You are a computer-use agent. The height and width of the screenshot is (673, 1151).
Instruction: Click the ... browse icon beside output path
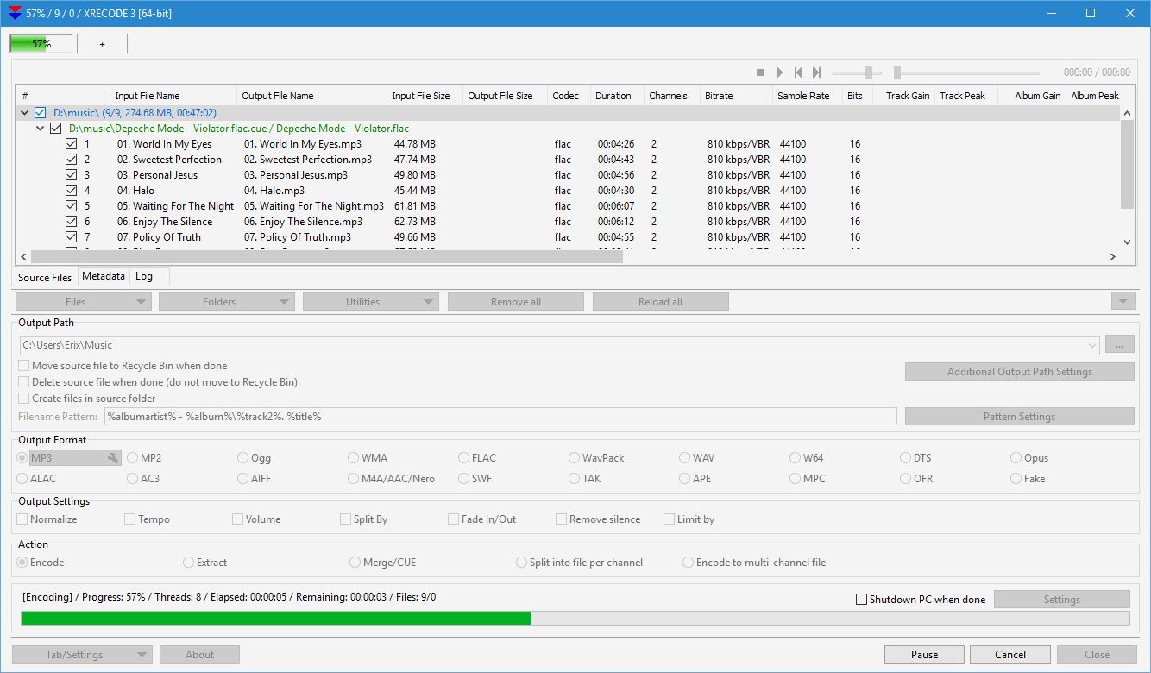[1119, 344]
